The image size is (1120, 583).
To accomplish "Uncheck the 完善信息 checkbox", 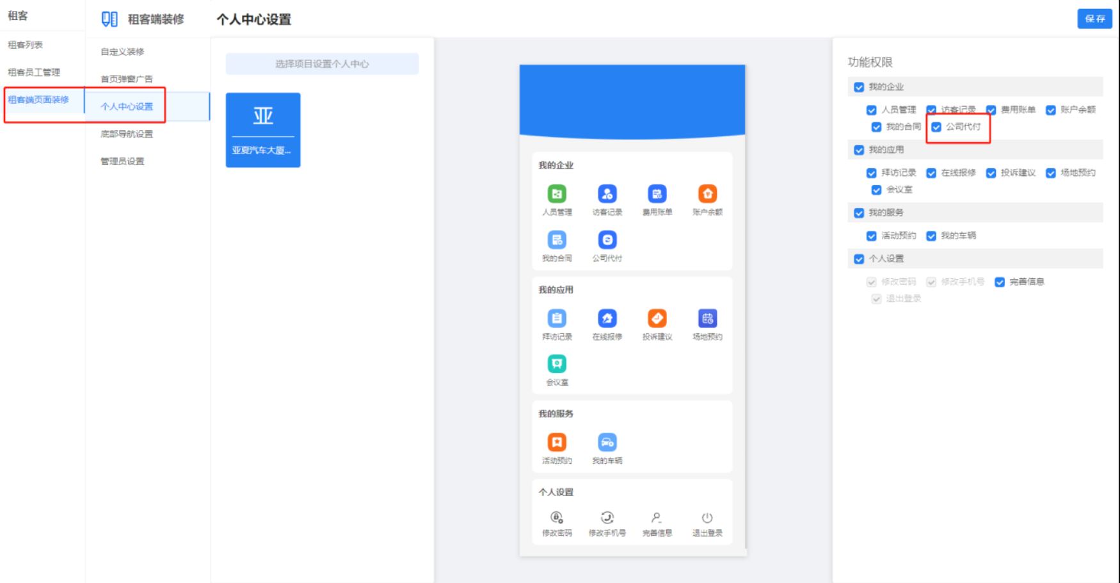I will click(x=999, y=282).
